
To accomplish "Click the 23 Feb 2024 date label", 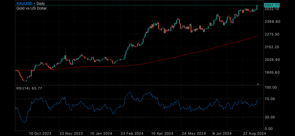I will (131, 133).
